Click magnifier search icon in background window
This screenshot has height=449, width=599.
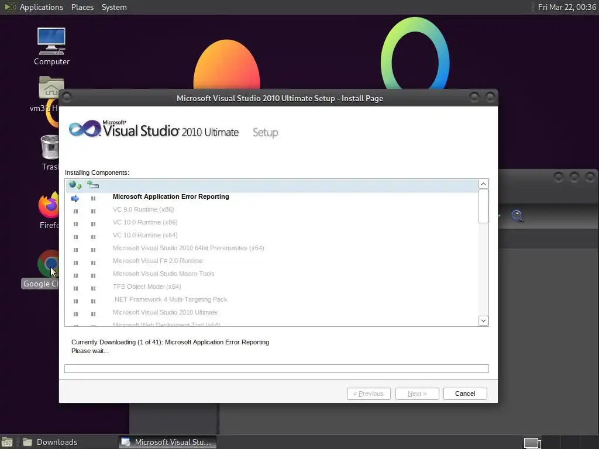pos(517,216)
